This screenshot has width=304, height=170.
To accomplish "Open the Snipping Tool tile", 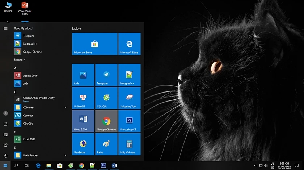I will (129, 98).
